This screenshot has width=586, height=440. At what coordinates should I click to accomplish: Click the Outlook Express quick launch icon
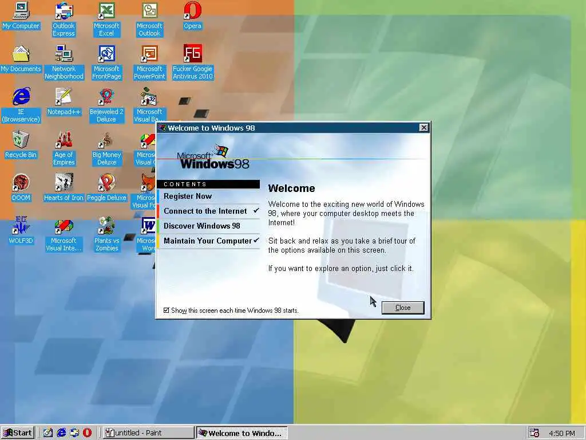click(74, 433)
